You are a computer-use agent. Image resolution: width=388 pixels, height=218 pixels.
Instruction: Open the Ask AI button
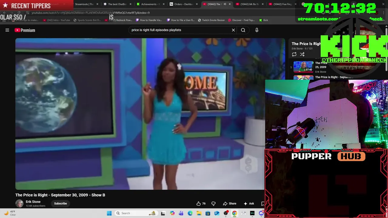point(249,203)
